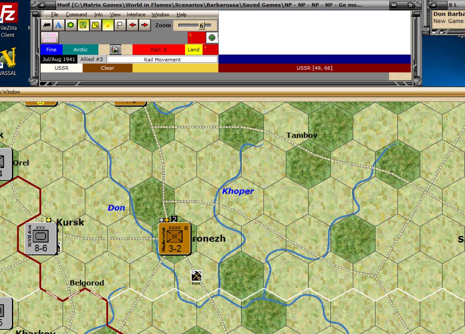Toggle the yellow sun highlight icon
The width and height of the screenshot is (465, 334).
107,25
